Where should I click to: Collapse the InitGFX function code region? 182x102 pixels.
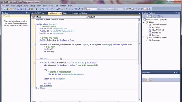35,63
